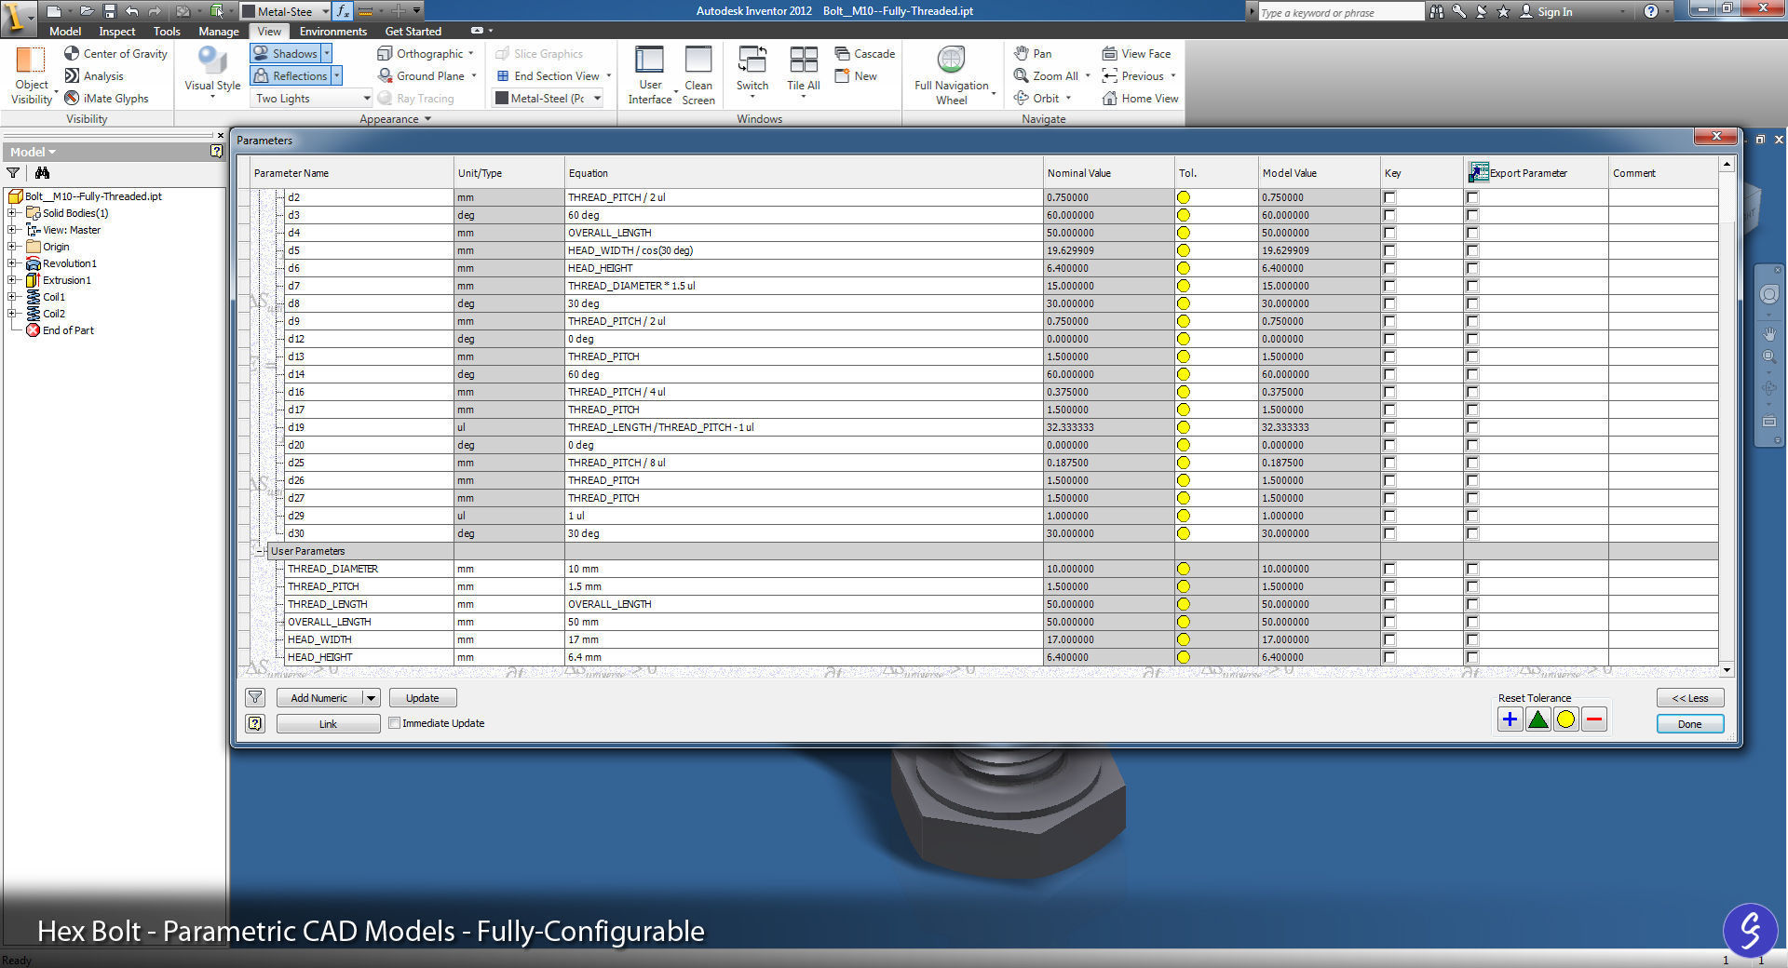Viewport: 1788px width, 968px height.
Task: Set tolerance to upper with blue plus
Action: 1510,719
